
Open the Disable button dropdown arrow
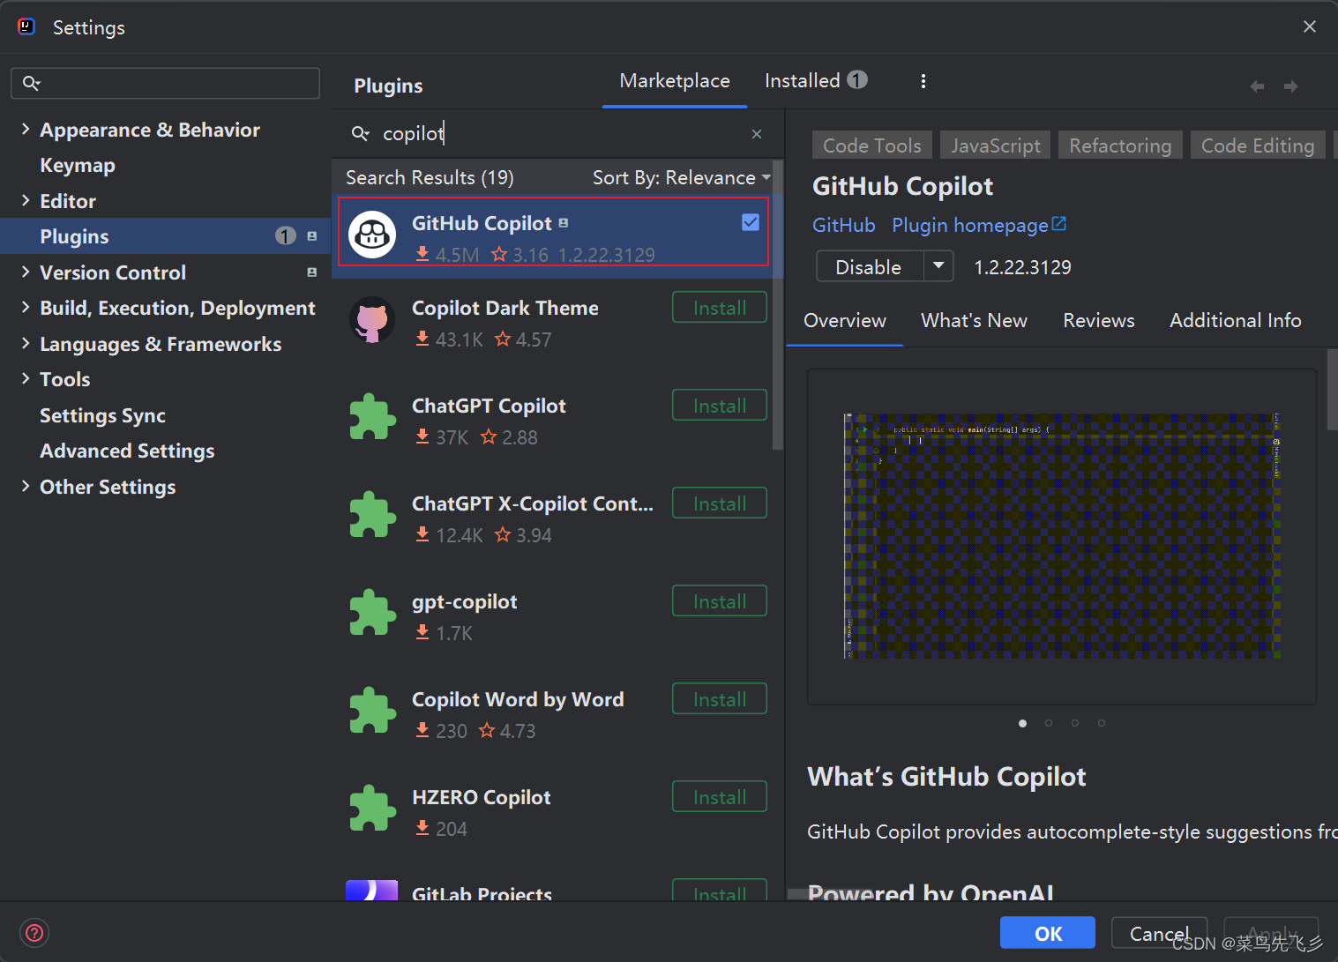click(938, 265)
